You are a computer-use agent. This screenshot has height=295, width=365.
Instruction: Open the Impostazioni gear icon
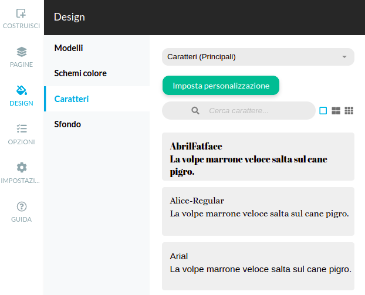pyautogui.click(x=21, y=167)
